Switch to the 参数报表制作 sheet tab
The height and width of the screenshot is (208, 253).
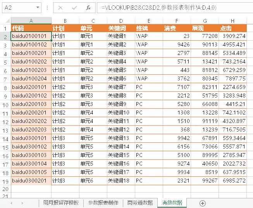103,203
